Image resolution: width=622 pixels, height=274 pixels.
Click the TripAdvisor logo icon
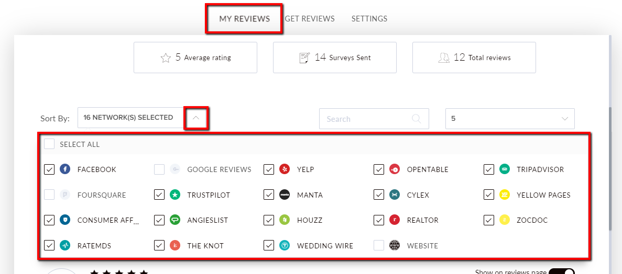coord(505,169)
